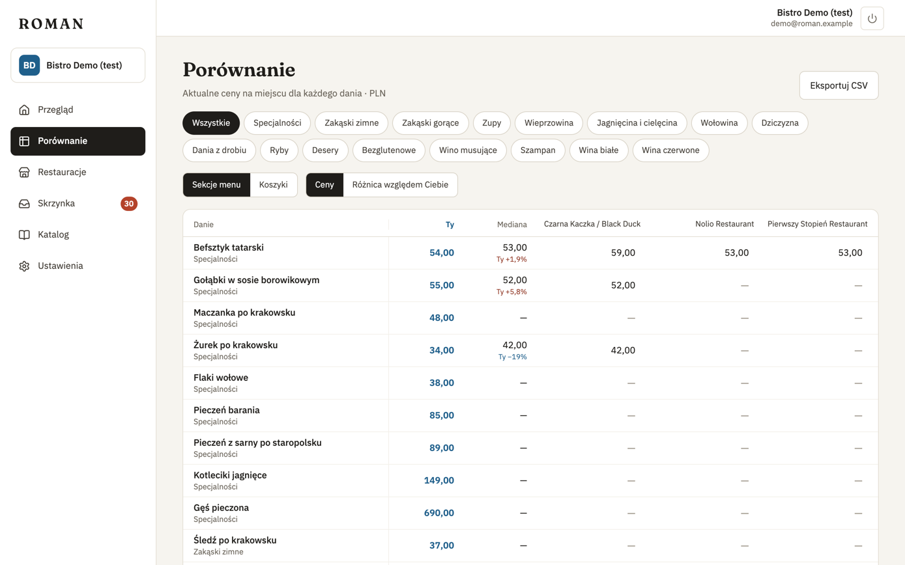Click the red 30 unread badge
This screenshot has width=905, height=565.
click(x=129, y=204)
